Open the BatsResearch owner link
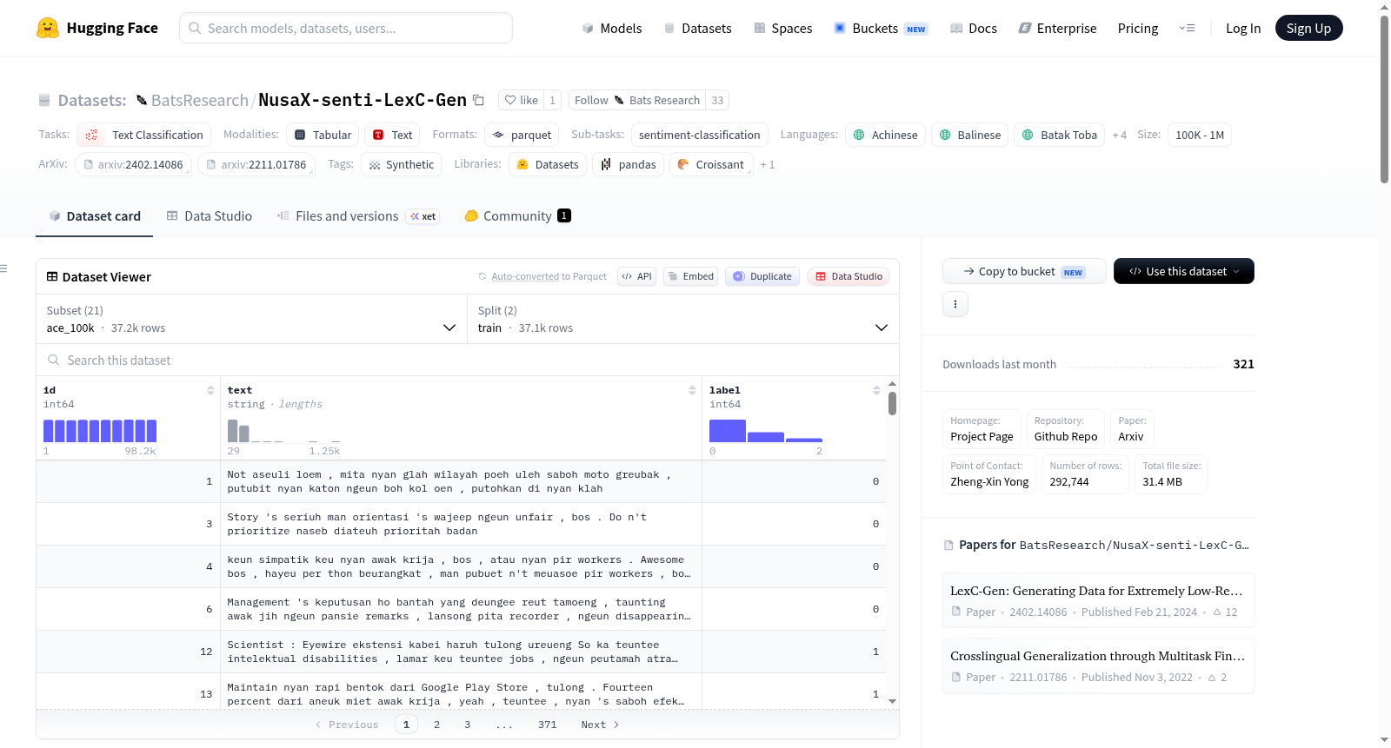1391x748 pixels. pyautogui.click(x=199, y=100)
